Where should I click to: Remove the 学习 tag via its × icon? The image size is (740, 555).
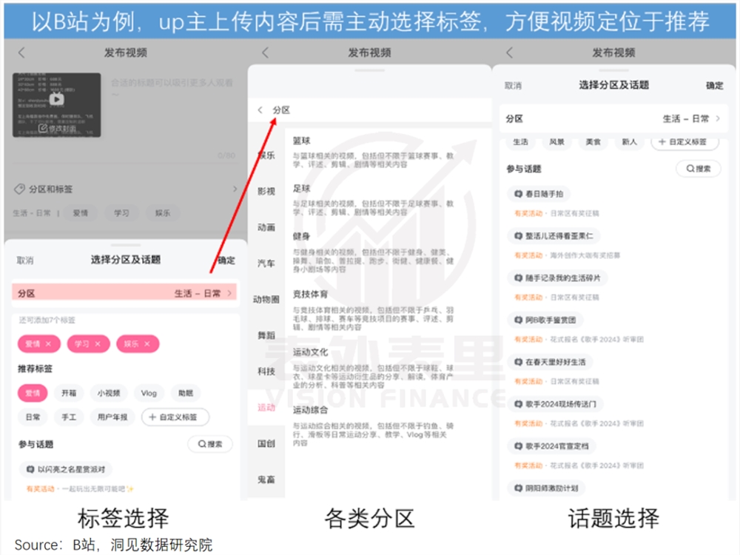tap(98, 344)
